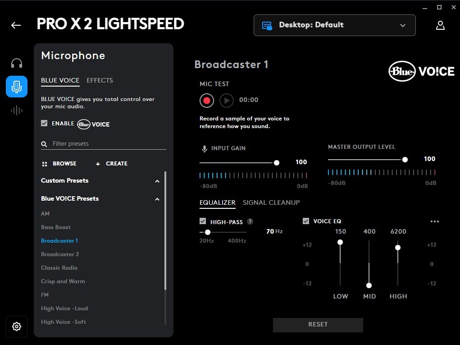This screenshot has height=345, width=460.
Task: Open the Desktop: Default profile dropdown
Action: pyautogui.click(x=334, y=25)
